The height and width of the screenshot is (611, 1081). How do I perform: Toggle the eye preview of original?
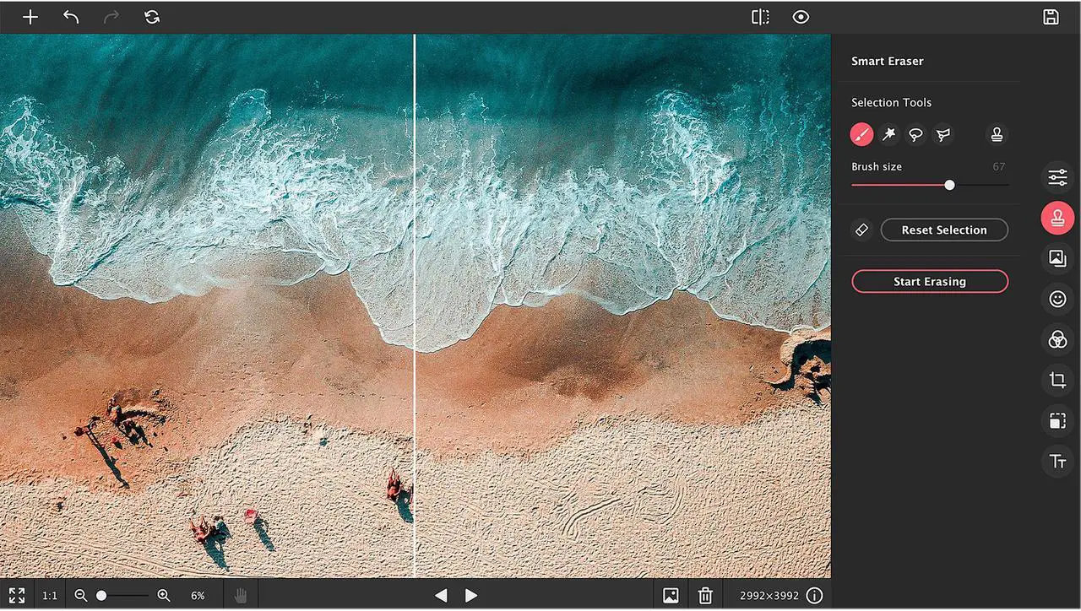pos(801,17)
